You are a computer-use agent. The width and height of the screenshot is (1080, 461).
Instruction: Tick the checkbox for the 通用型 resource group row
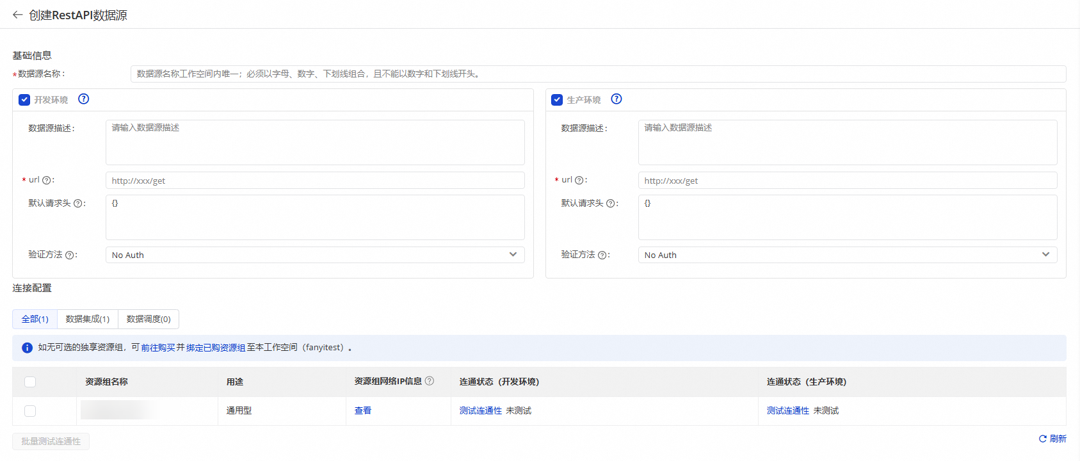click(30, 411)
